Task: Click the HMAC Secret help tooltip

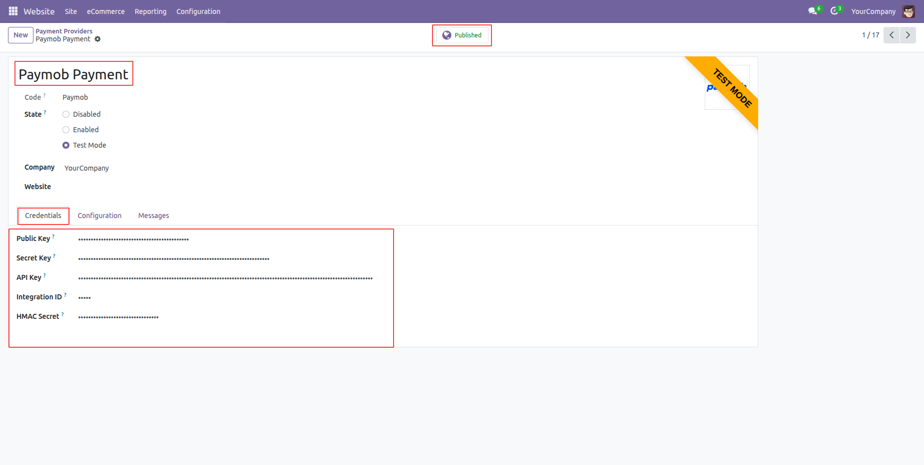Action: [62, 314]
